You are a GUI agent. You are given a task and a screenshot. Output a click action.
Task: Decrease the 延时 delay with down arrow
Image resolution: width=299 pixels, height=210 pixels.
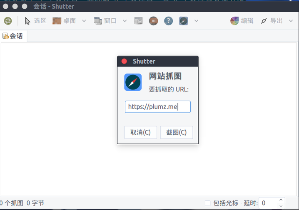pos(281,206)
